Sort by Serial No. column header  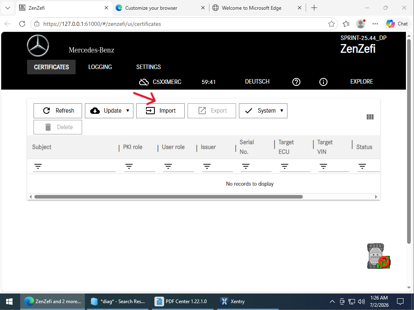point(247,147)
